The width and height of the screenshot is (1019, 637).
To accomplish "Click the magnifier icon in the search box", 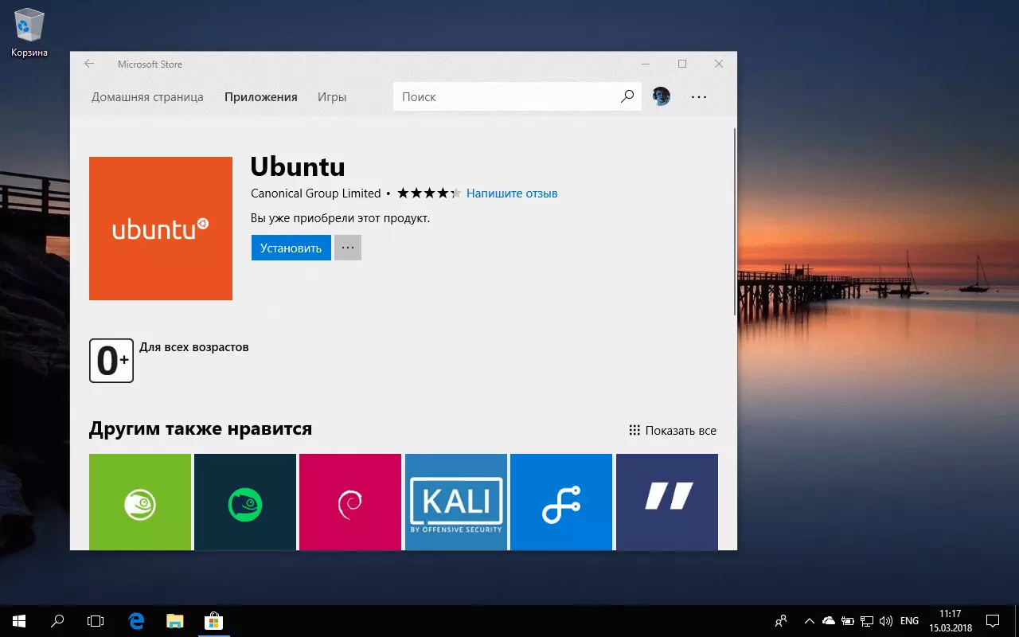I will pyautogui.click(x=627, y=96).
